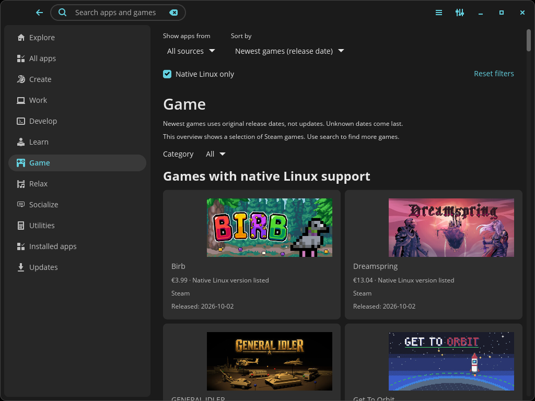Click the Relax film-music icon
The height and width of the screenshot is (401, 535).
[21, 184]
